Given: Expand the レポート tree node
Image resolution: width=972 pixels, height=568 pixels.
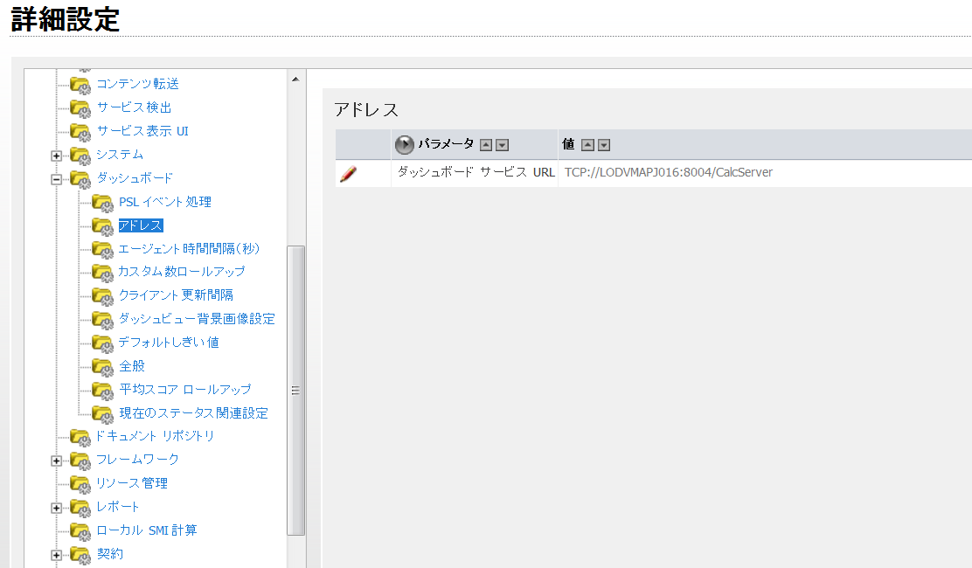Looking at the screenshot, I should 56,507.
